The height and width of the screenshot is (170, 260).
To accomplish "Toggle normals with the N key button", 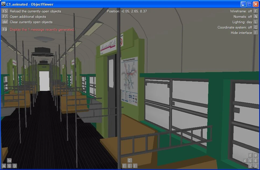I will tap(256, 17).
